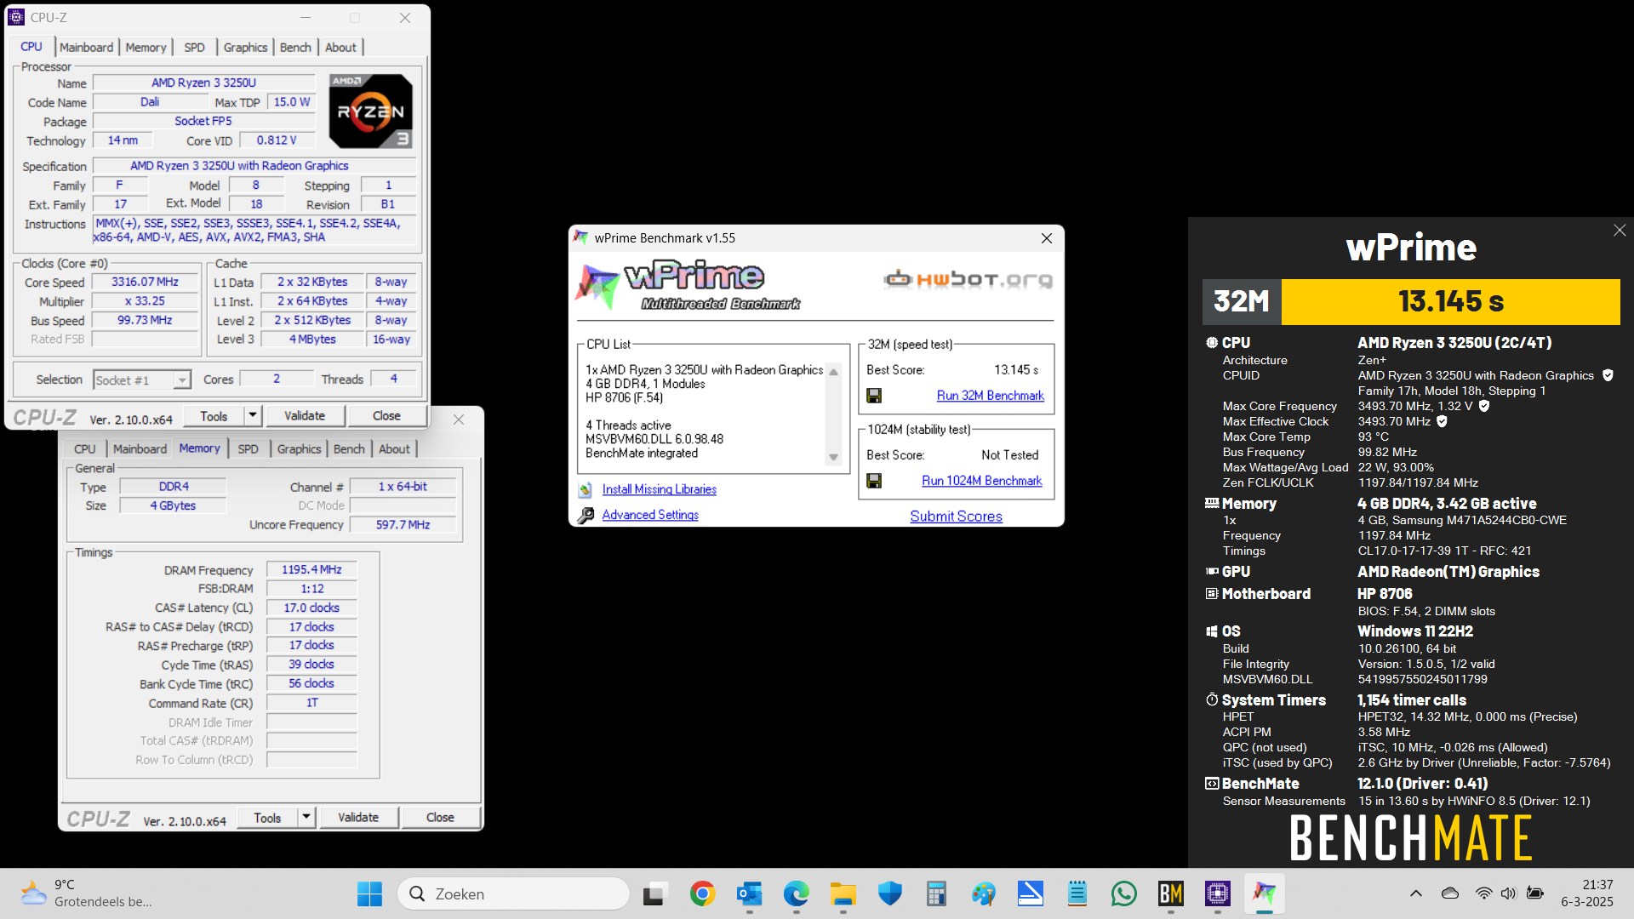The image size is (1634, 919).
Task: Open Tools dropdown arrow in lower CPU-Z
Action: click(x=306, y=818)
